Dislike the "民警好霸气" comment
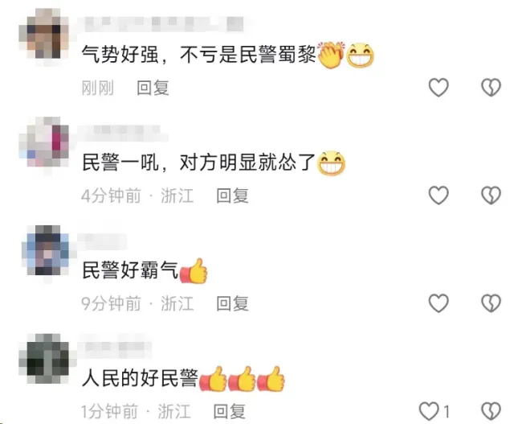This screenshot has height=424, width=514. (491, 303)
